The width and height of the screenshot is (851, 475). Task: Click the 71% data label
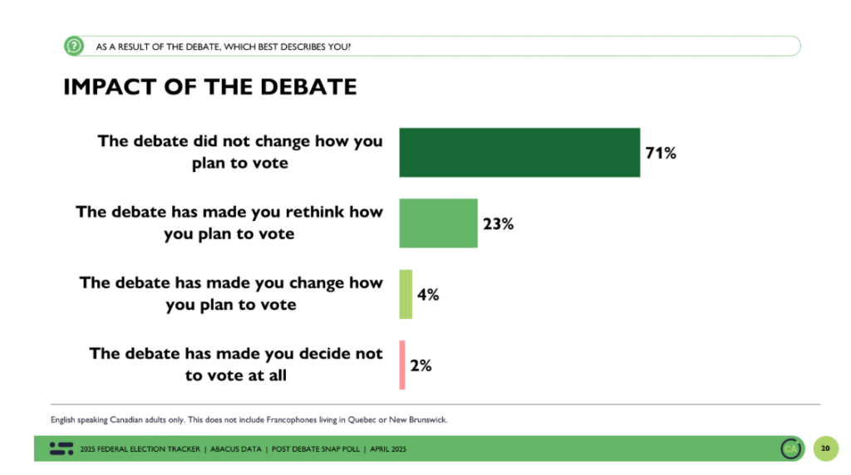pyautogui.click(x=661, y=153)
